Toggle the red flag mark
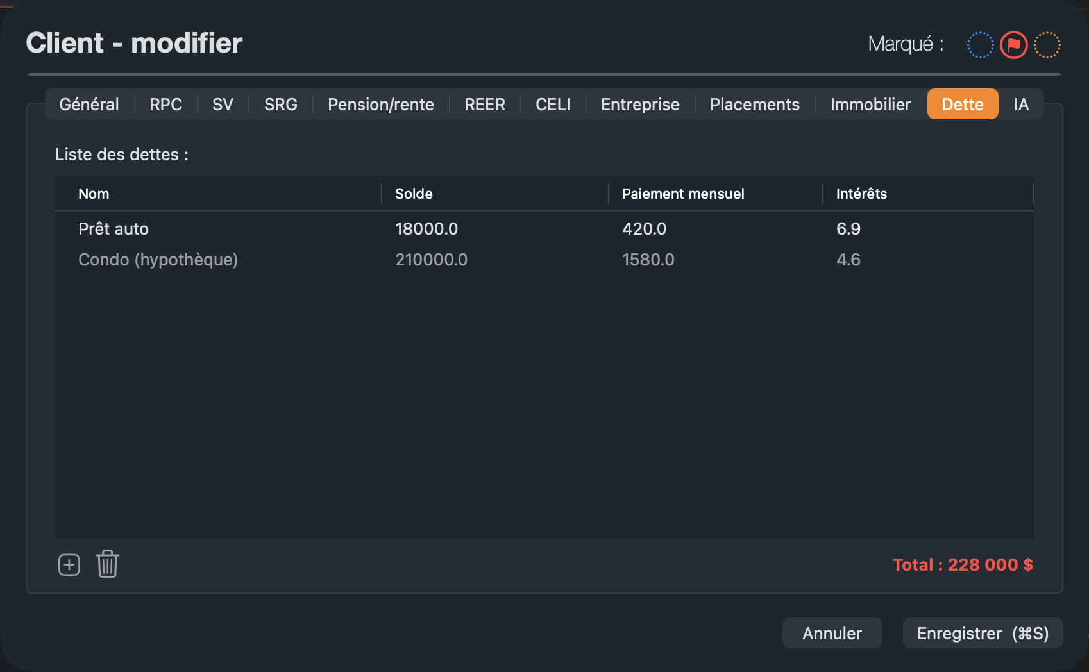1089x672 pixels. [1014, 45]
